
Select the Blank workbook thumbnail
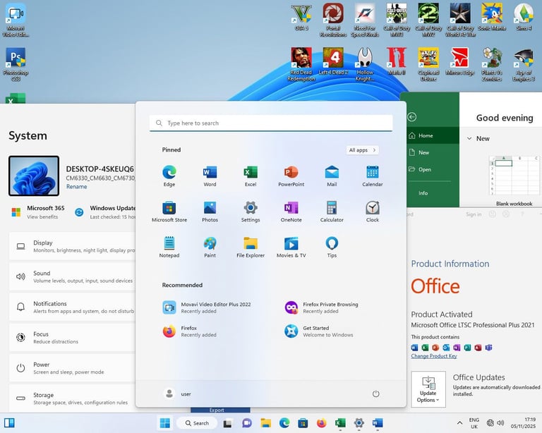point(514,175)
